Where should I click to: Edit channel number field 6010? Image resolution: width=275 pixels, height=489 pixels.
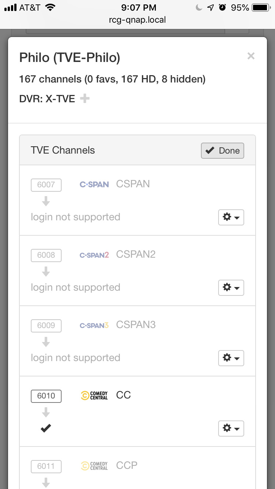46,396
